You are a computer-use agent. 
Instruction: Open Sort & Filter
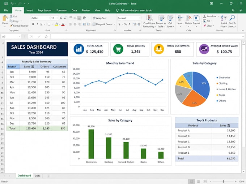[x=224, y=21]
